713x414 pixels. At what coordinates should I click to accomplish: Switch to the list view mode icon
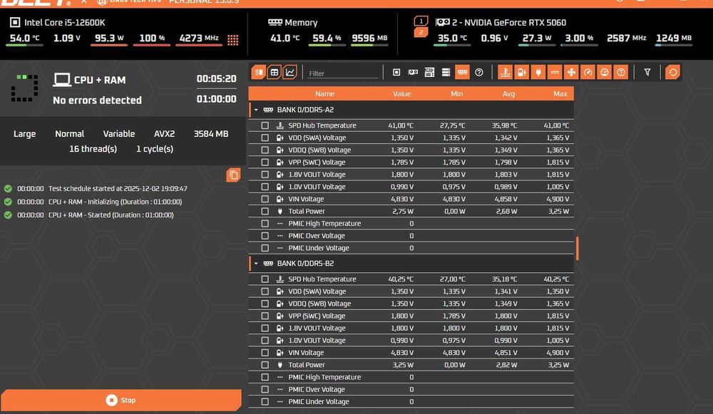(x=258, y=72)
